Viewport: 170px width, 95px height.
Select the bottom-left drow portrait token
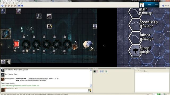pyautogui.click(x=3, y=62)
